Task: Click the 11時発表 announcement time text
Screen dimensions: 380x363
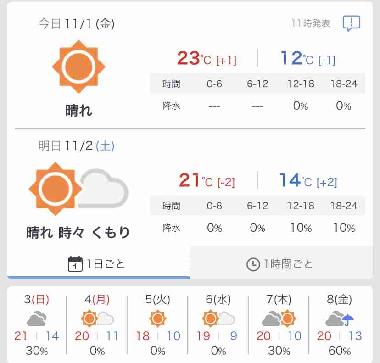Action: [311, 23]
